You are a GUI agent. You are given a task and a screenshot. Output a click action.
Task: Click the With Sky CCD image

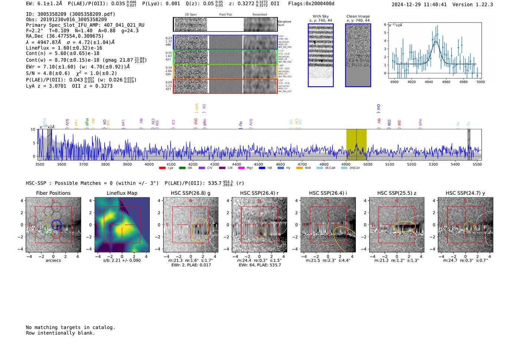pos(321,55)
